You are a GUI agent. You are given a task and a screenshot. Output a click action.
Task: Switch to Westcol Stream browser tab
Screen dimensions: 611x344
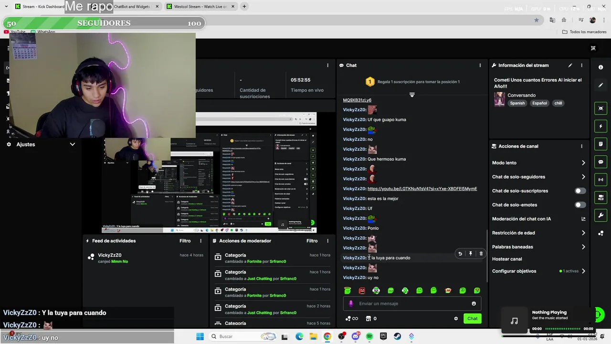click(x=200, y=7)
